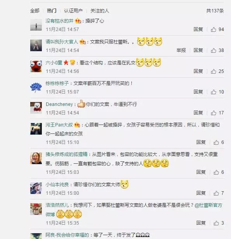
Task: Open the 认证用户 tab
Action: click(x=73, y=11)
